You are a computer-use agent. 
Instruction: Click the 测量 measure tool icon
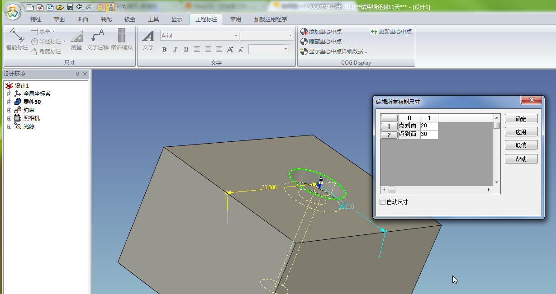[x=76, y=40]
